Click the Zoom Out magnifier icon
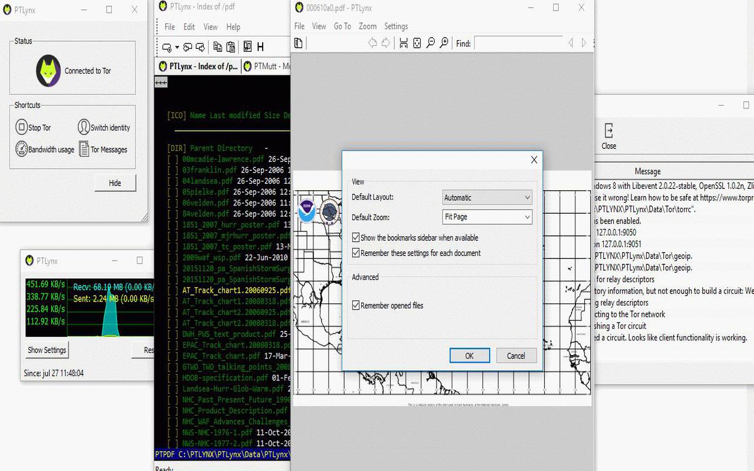 tap(431, 43)
